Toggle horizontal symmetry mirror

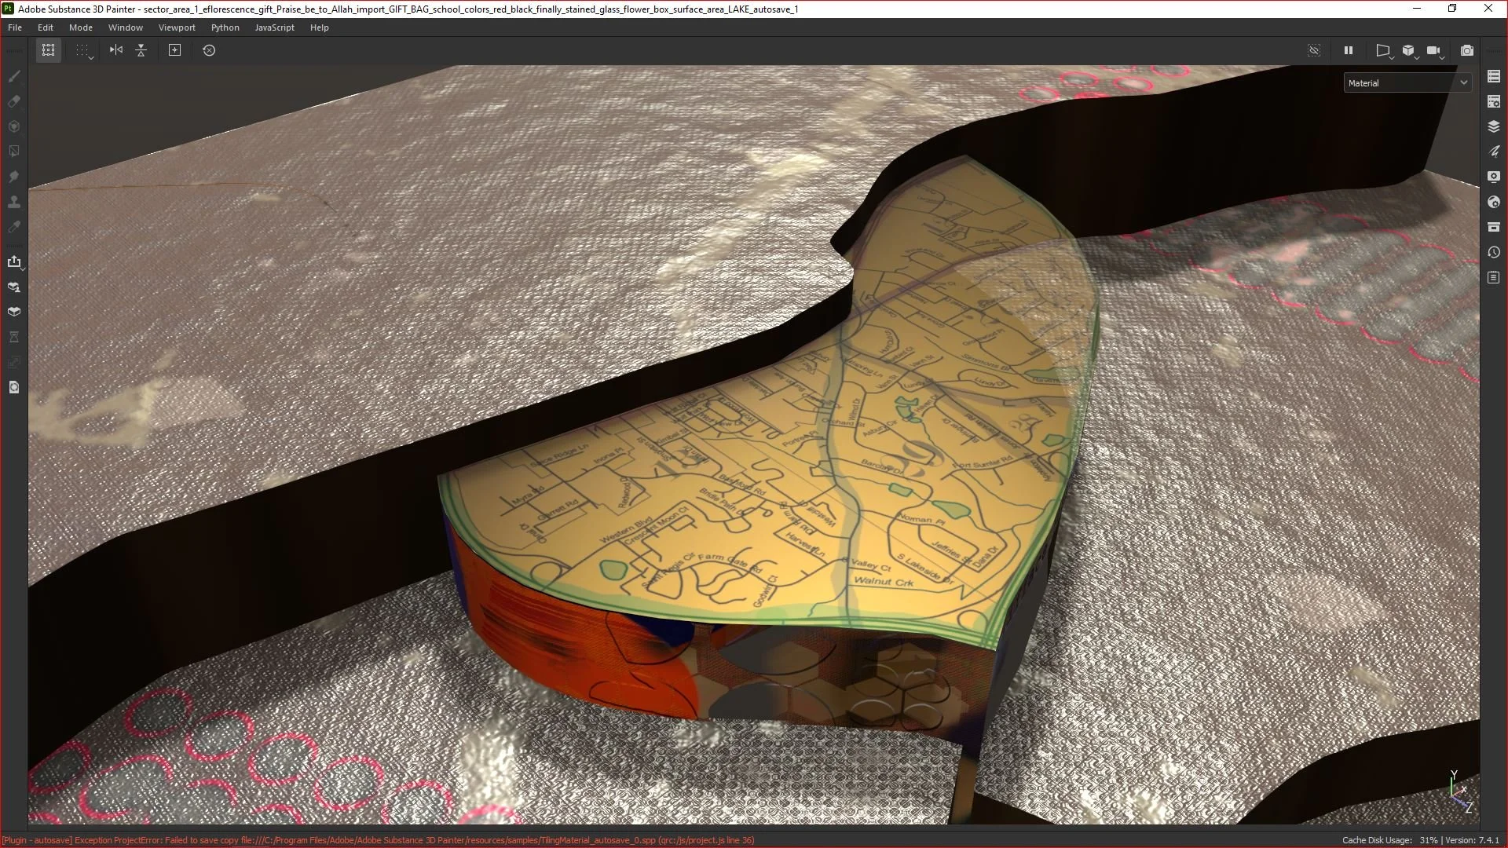[x=116, y=50]
